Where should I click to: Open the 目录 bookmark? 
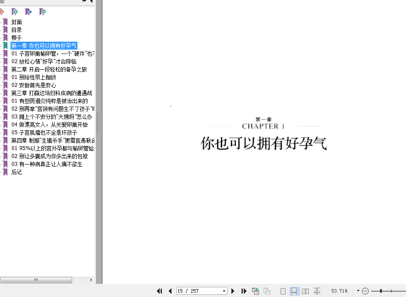(x=17, y=30)
